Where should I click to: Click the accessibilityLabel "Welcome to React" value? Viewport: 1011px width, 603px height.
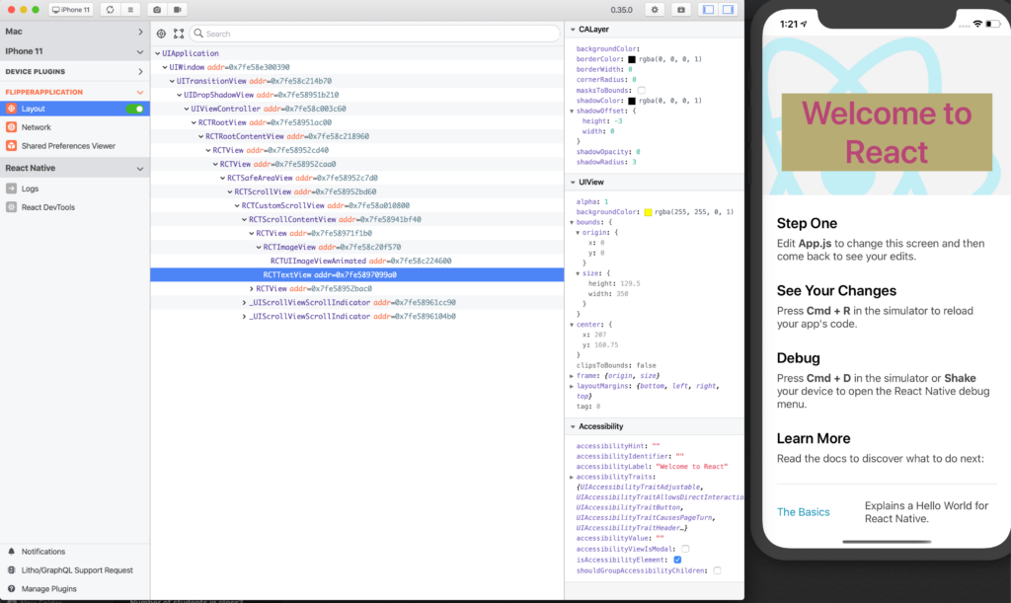692,467
